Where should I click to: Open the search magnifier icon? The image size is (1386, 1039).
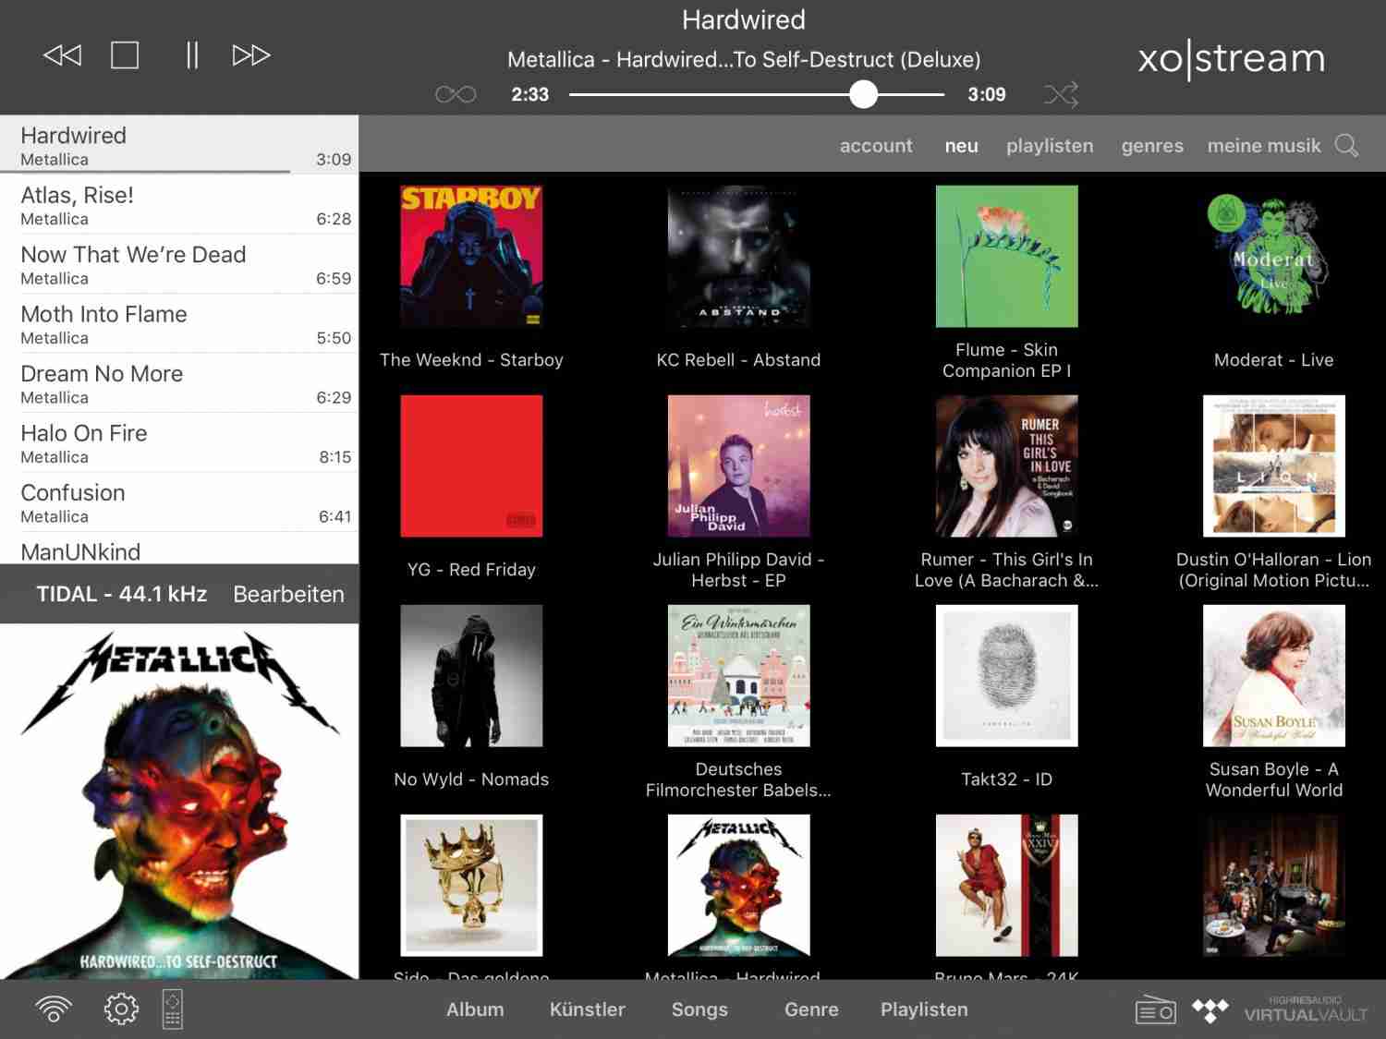coord(1347,146)
